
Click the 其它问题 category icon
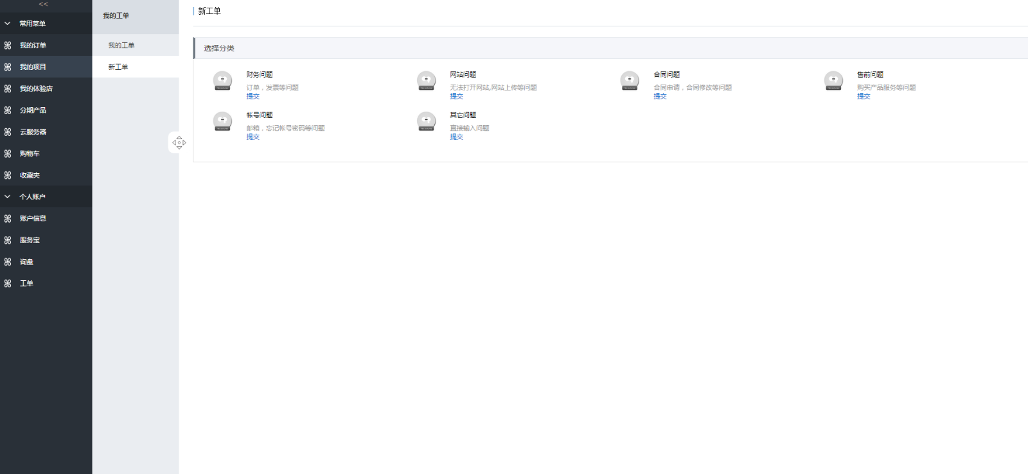(x=426, y=121)
